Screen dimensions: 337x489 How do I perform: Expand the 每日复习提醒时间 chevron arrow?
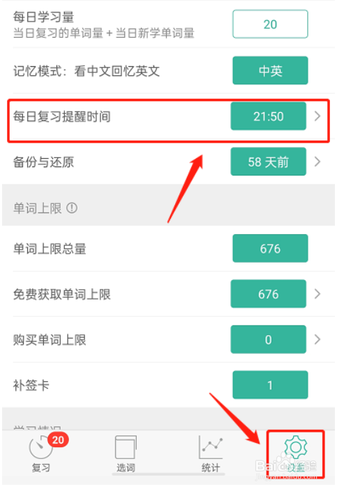317,116
